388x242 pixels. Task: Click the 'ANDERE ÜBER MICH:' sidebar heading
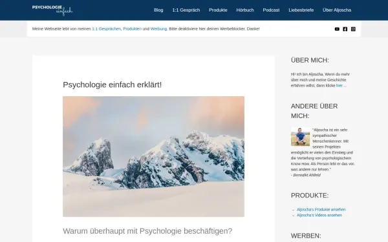(314, 111)
